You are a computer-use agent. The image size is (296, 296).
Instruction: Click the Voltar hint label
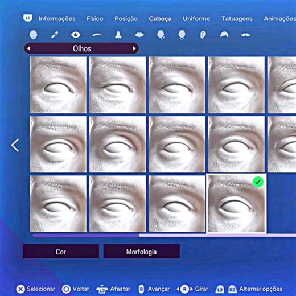[x=81, y=289]
